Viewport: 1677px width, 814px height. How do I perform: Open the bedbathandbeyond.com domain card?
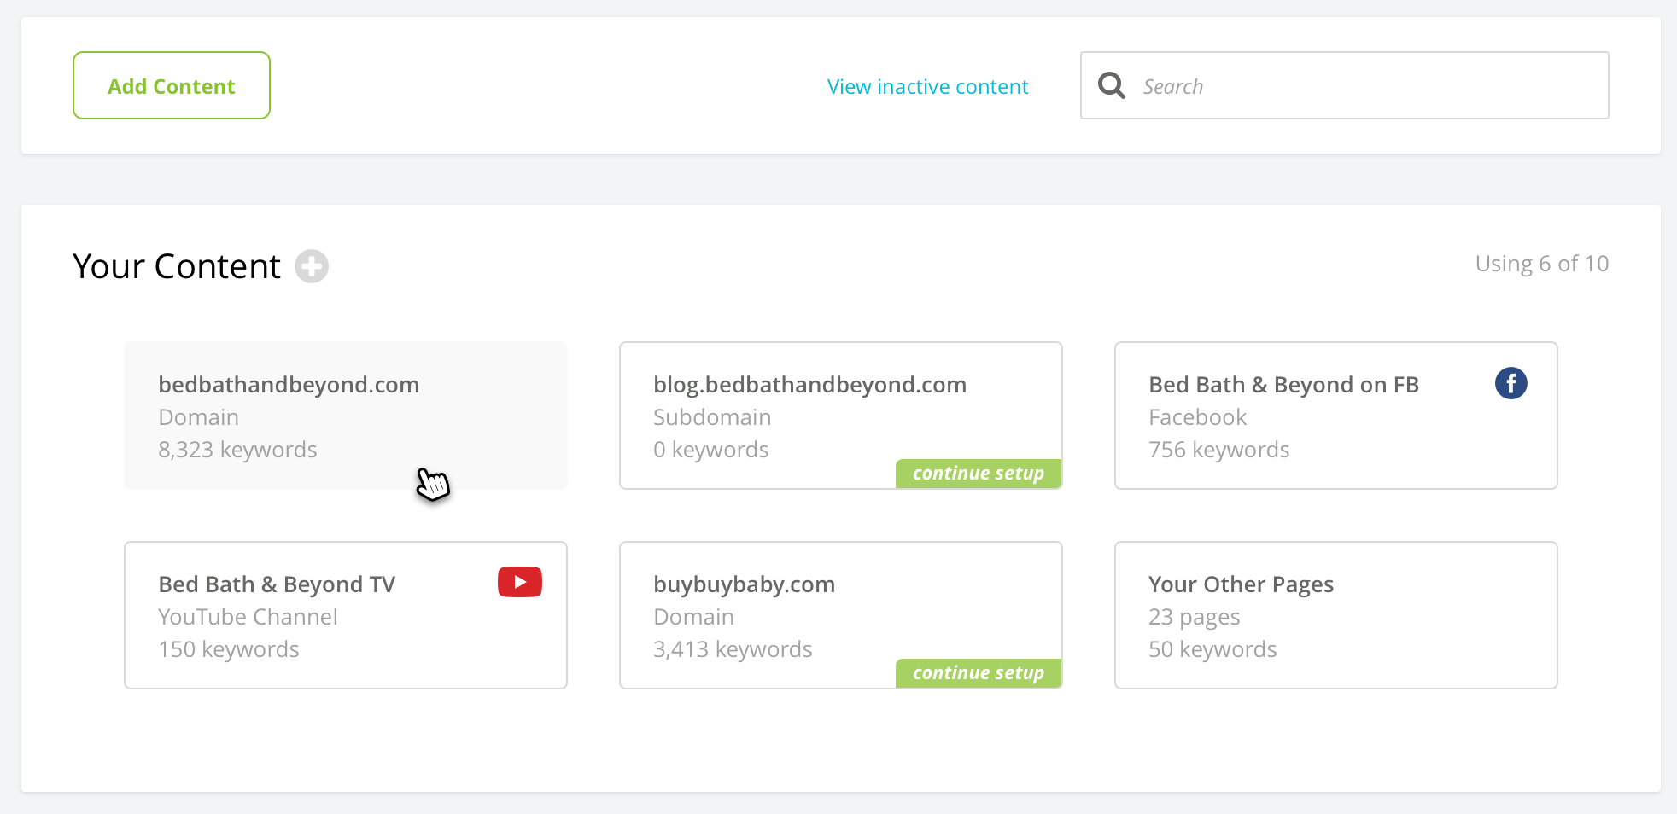[x=346, y=416]
